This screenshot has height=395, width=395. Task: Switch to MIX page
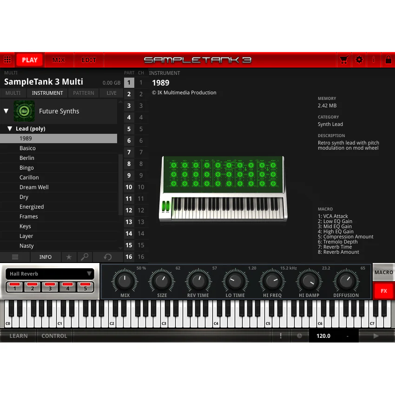59,60
